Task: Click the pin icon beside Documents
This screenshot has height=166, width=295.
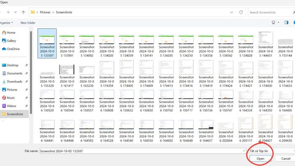Action: 27,73
